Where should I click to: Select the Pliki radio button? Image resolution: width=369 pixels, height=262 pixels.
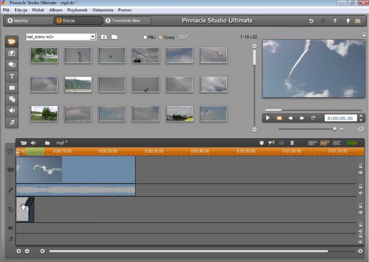click(x=145, y=37)
